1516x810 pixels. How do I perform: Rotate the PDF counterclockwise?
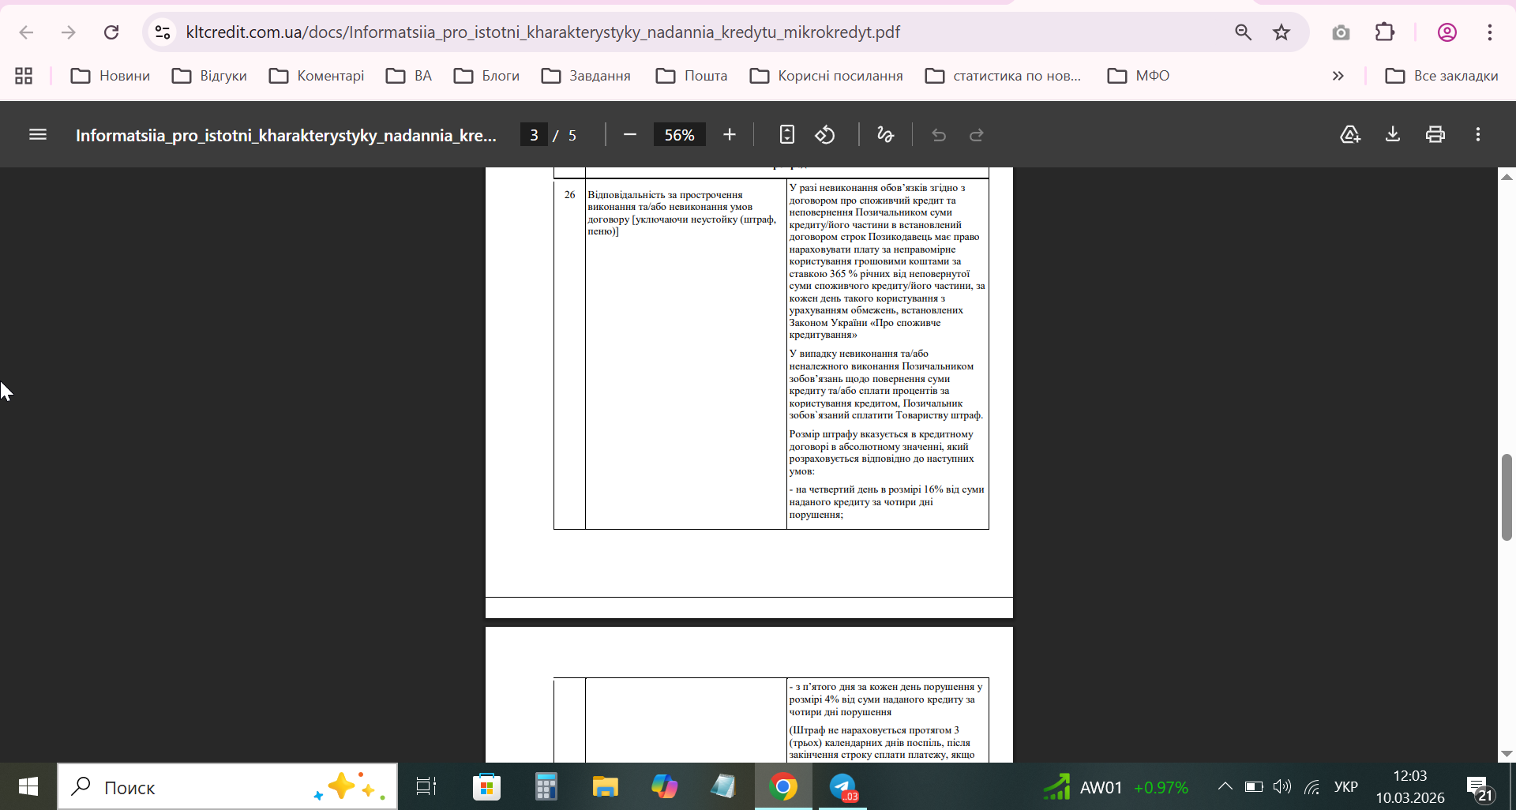point(825,135)
